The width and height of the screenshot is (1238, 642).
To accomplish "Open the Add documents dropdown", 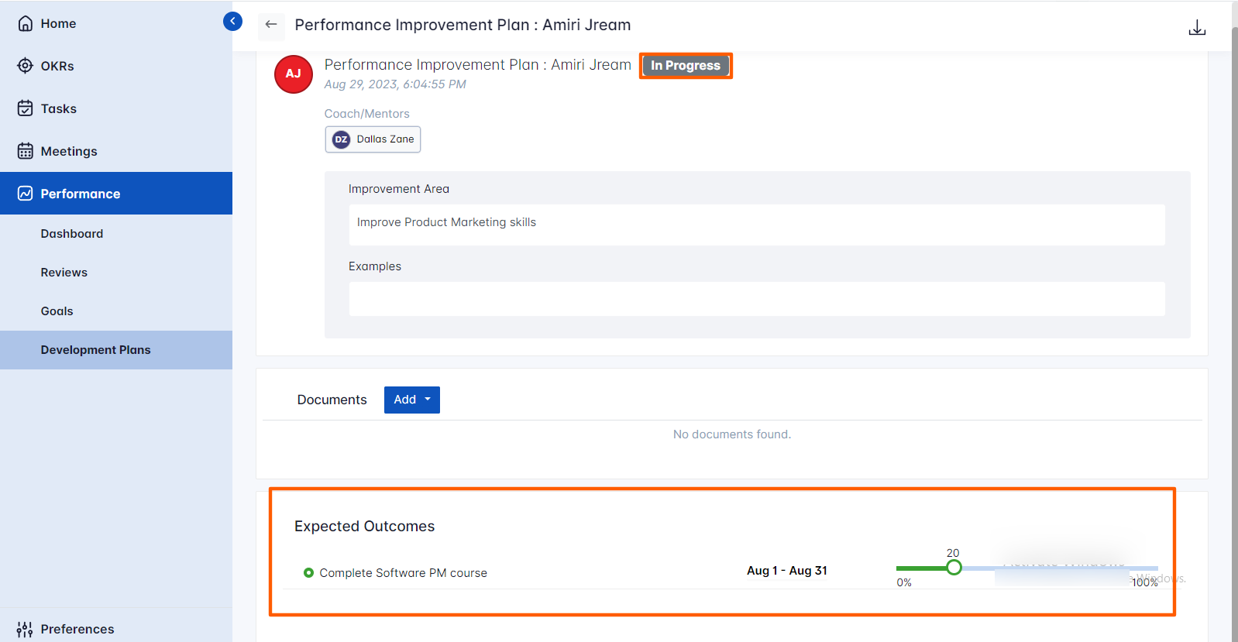I will pyautogui.click(x=411, y=400).
